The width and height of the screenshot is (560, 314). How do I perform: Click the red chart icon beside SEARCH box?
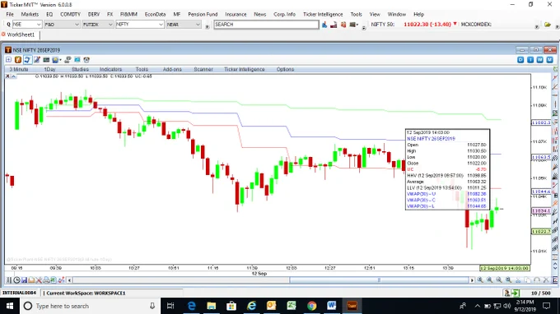pos(334,25)
